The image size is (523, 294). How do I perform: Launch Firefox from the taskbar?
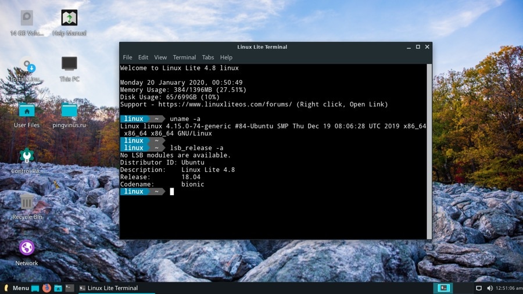46,288
